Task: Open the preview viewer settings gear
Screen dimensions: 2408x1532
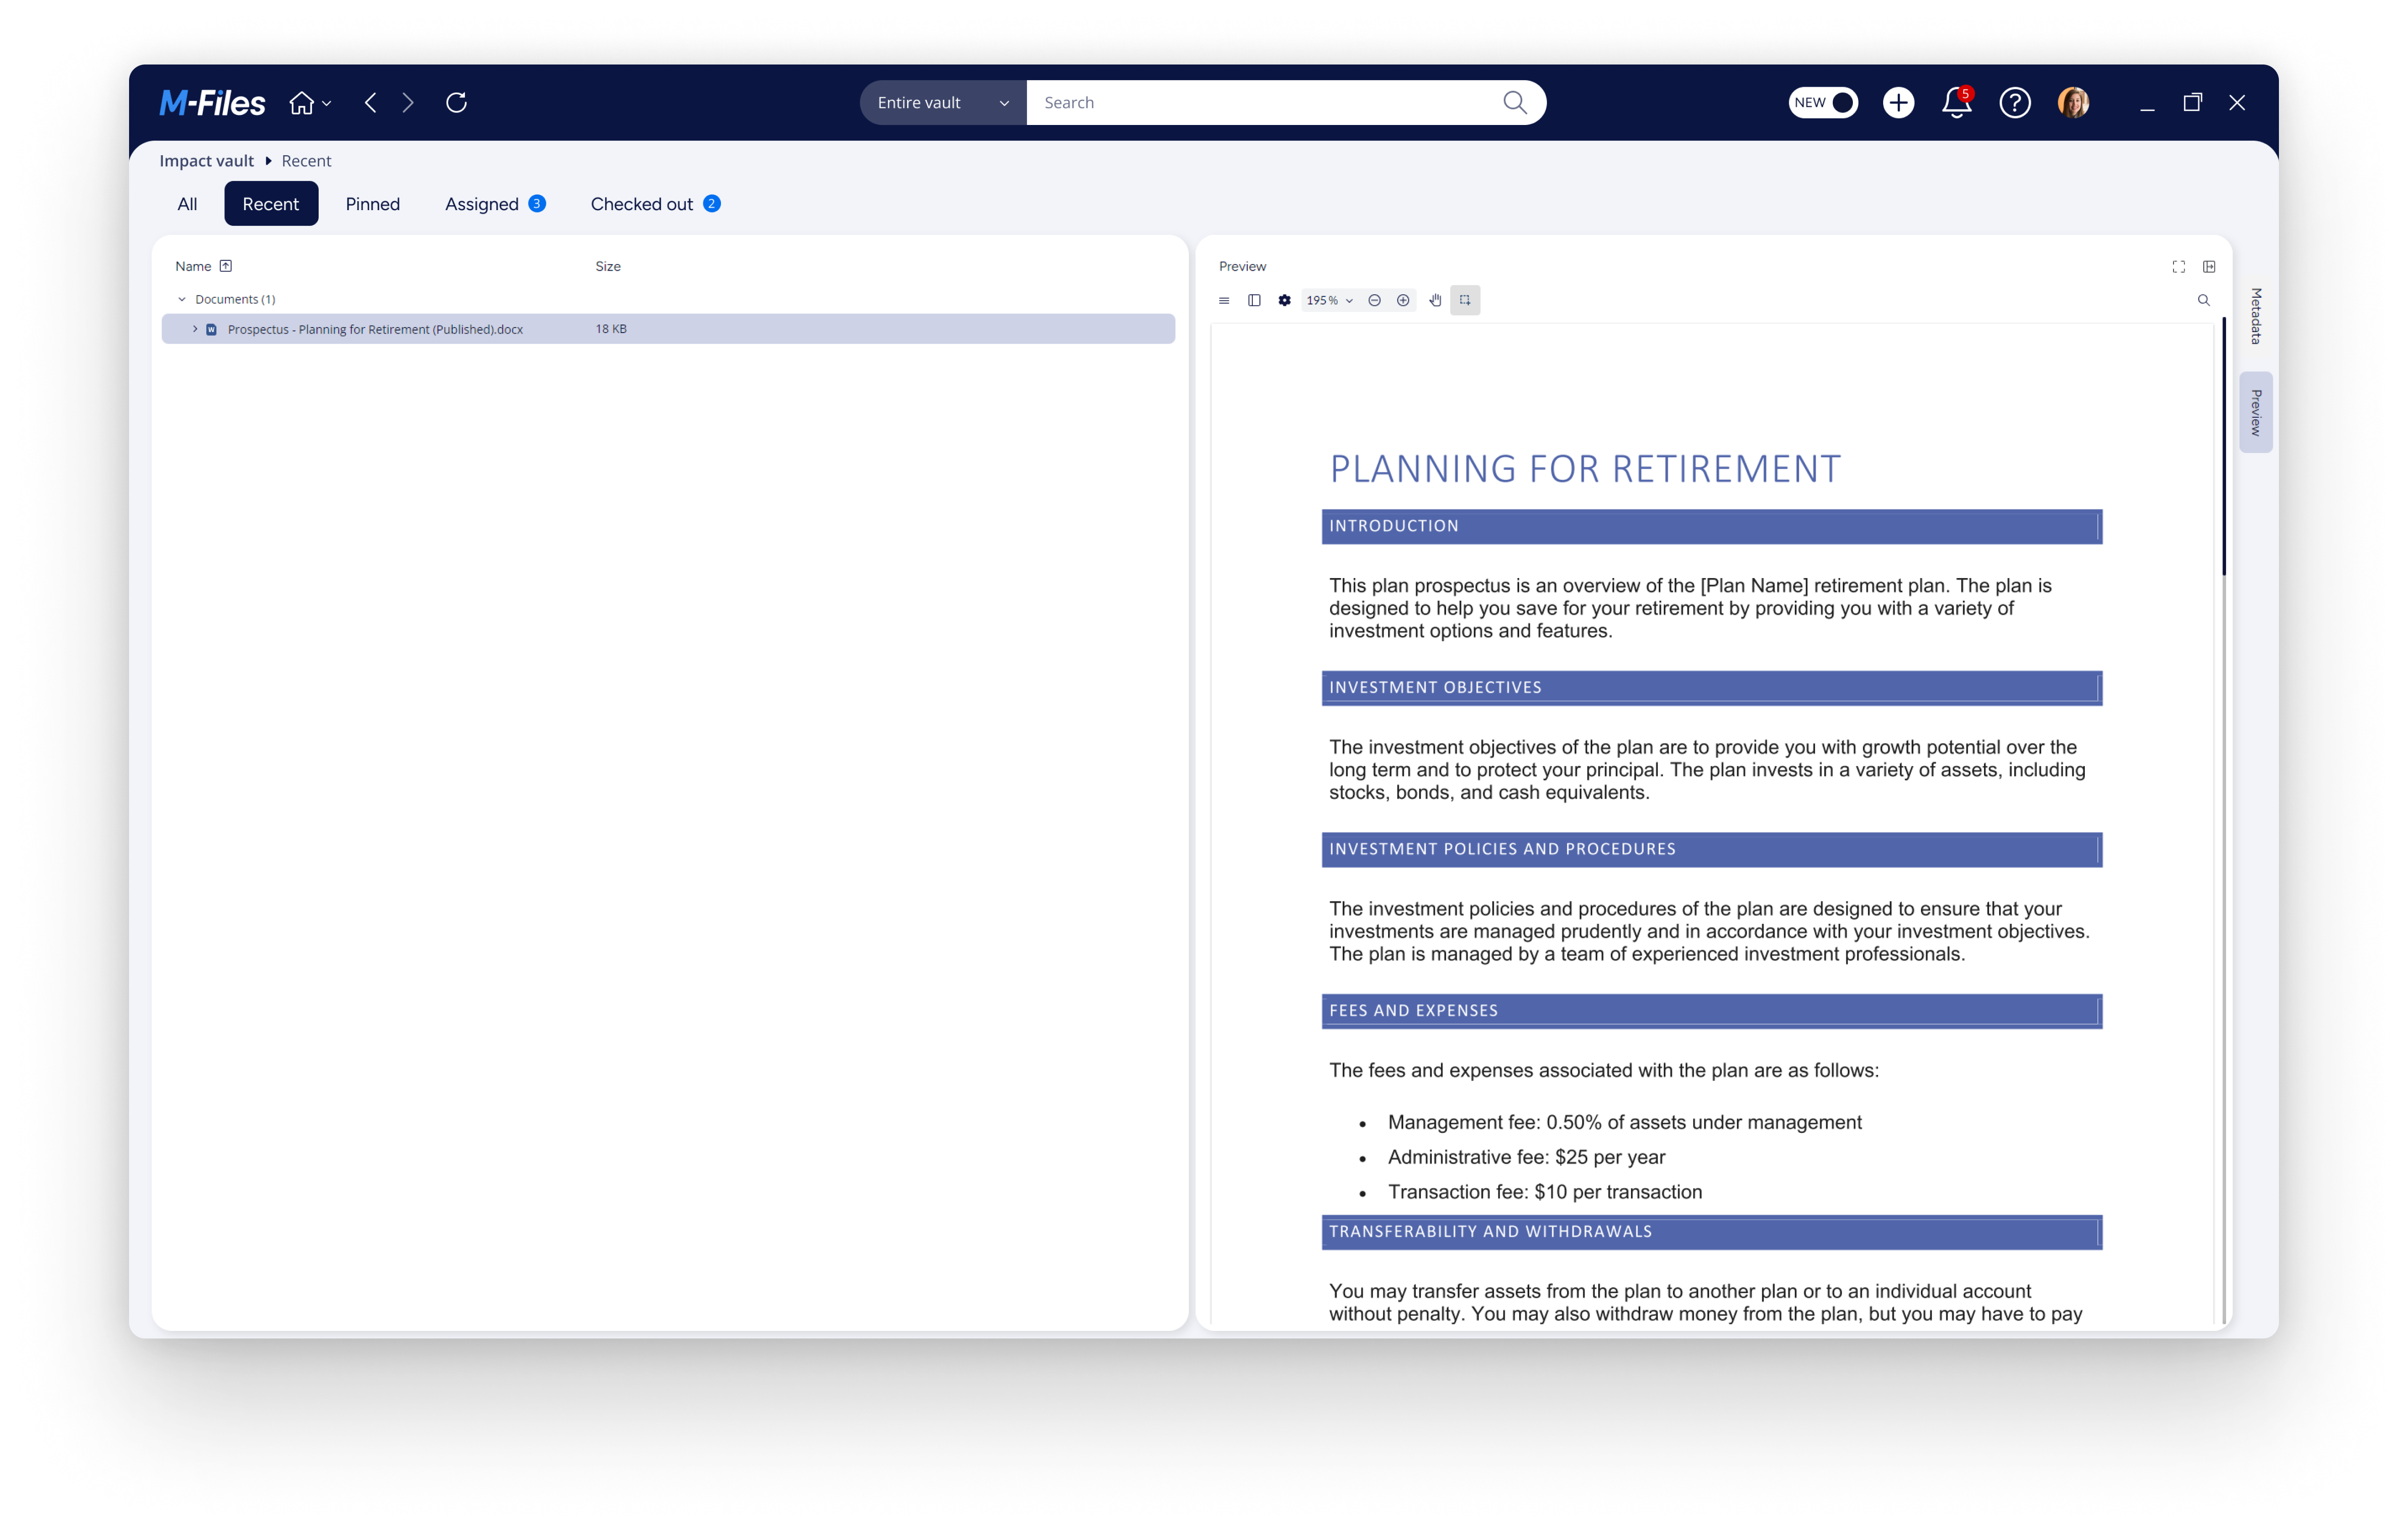Action: pyautogui.click(x=1284, y=300)
